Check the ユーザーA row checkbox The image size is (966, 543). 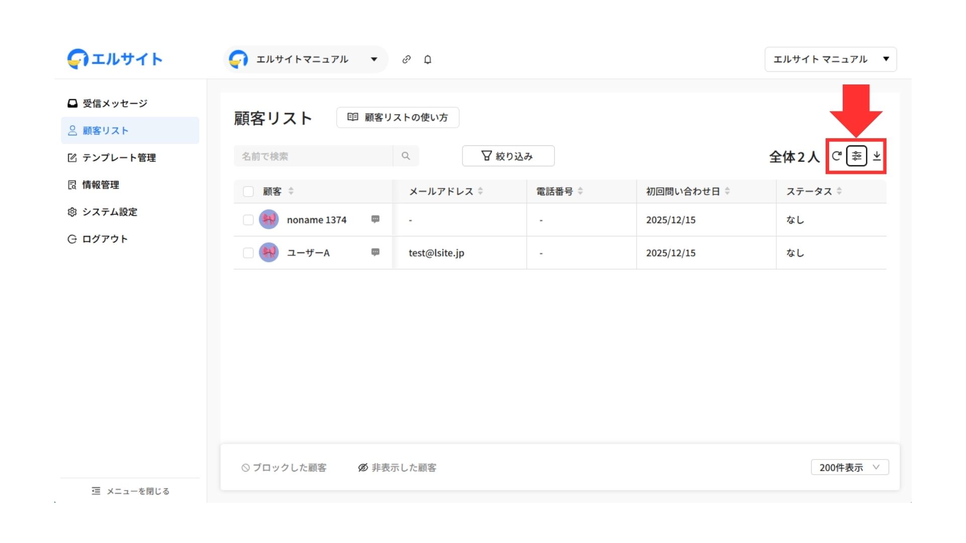click(x=248, y=253)
